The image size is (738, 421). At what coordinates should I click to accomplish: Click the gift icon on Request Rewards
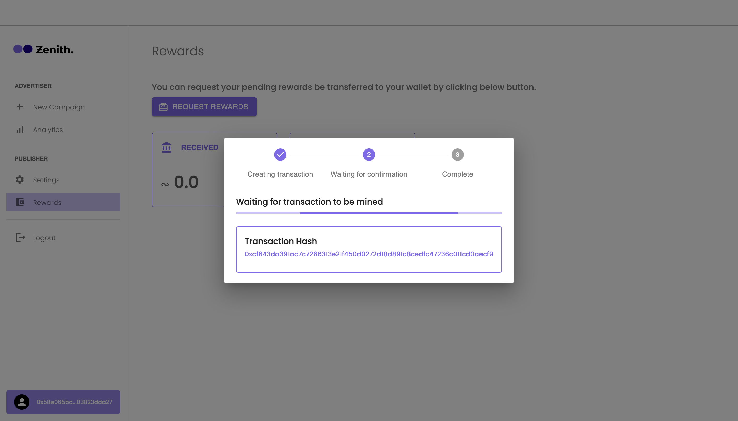coord(163,107)
